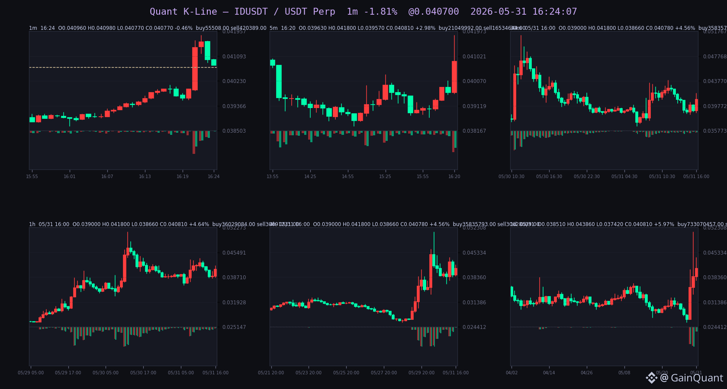Select the "15:25" time axis label
Viewport: 727px width, 389px height.
(x=385, y=176)
